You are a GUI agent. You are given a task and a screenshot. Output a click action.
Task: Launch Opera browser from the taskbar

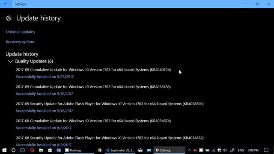32,150
